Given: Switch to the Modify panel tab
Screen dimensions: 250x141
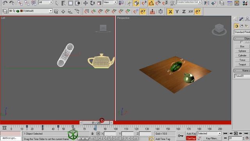Looking at the screenshot, I should tap(241, 19).
